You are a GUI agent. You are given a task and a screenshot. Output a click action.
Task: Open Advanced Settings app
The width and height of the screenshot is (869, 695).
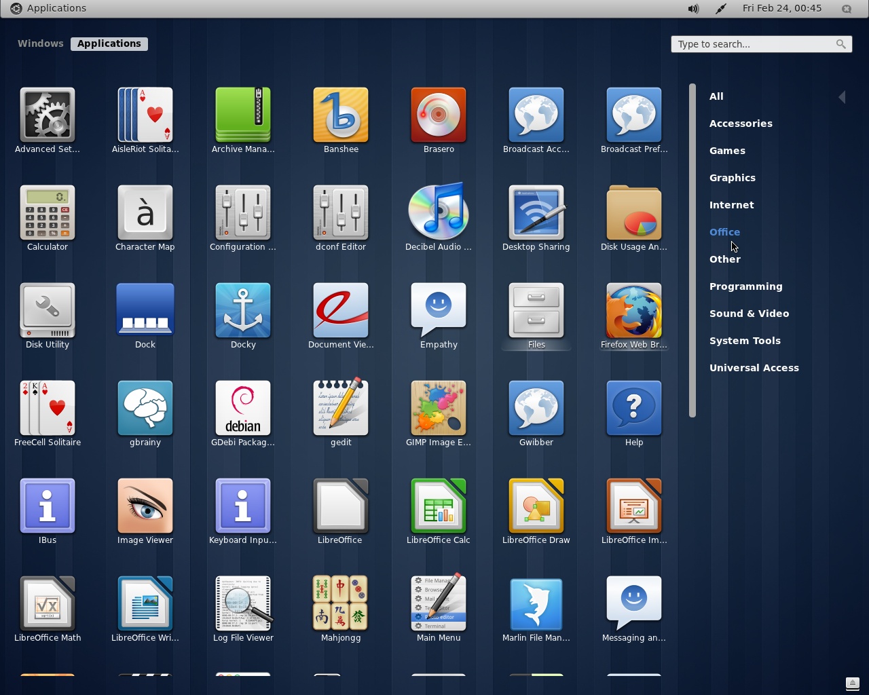[x=48, y=121]
